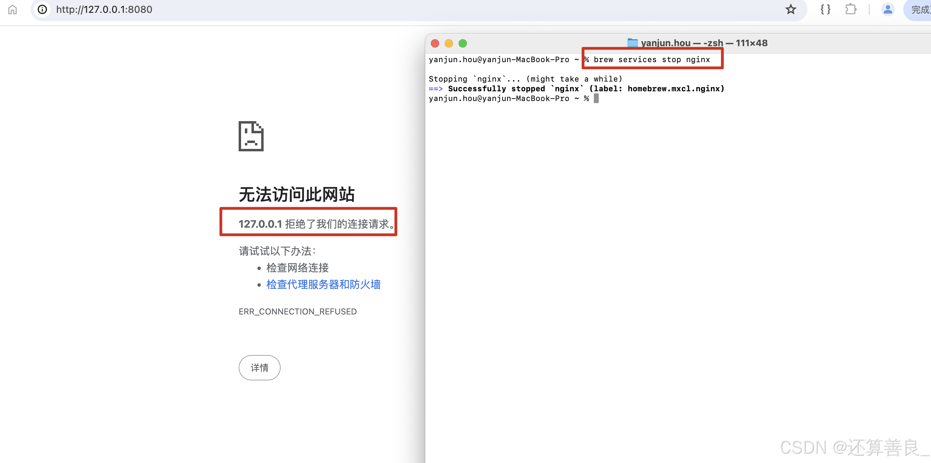Click the 检查网络连接 suggestion text
Image resolution: width=931 pixels, height=463 pixels.
pyautogui.click(x=298, y=268)
